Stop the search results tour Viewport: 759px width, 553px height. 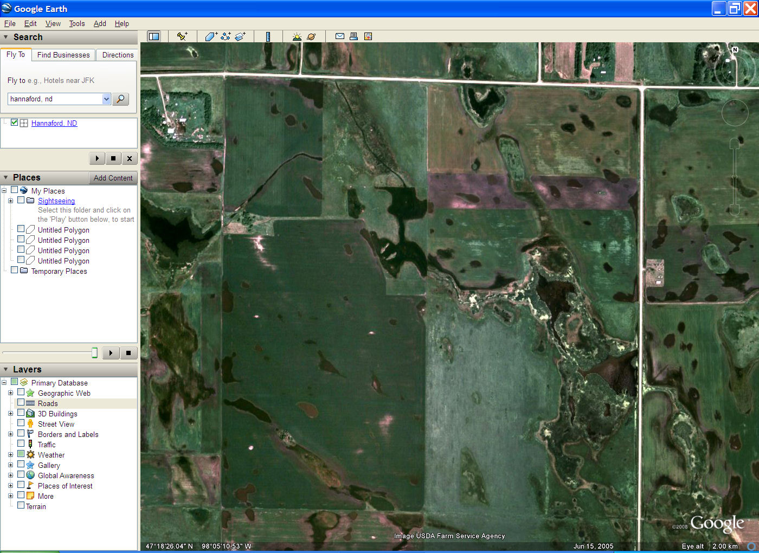pos(113,158)
